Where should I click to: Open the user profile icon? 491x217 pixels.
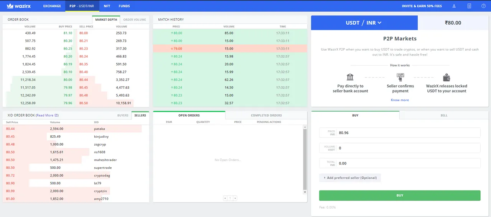(454, 6)
